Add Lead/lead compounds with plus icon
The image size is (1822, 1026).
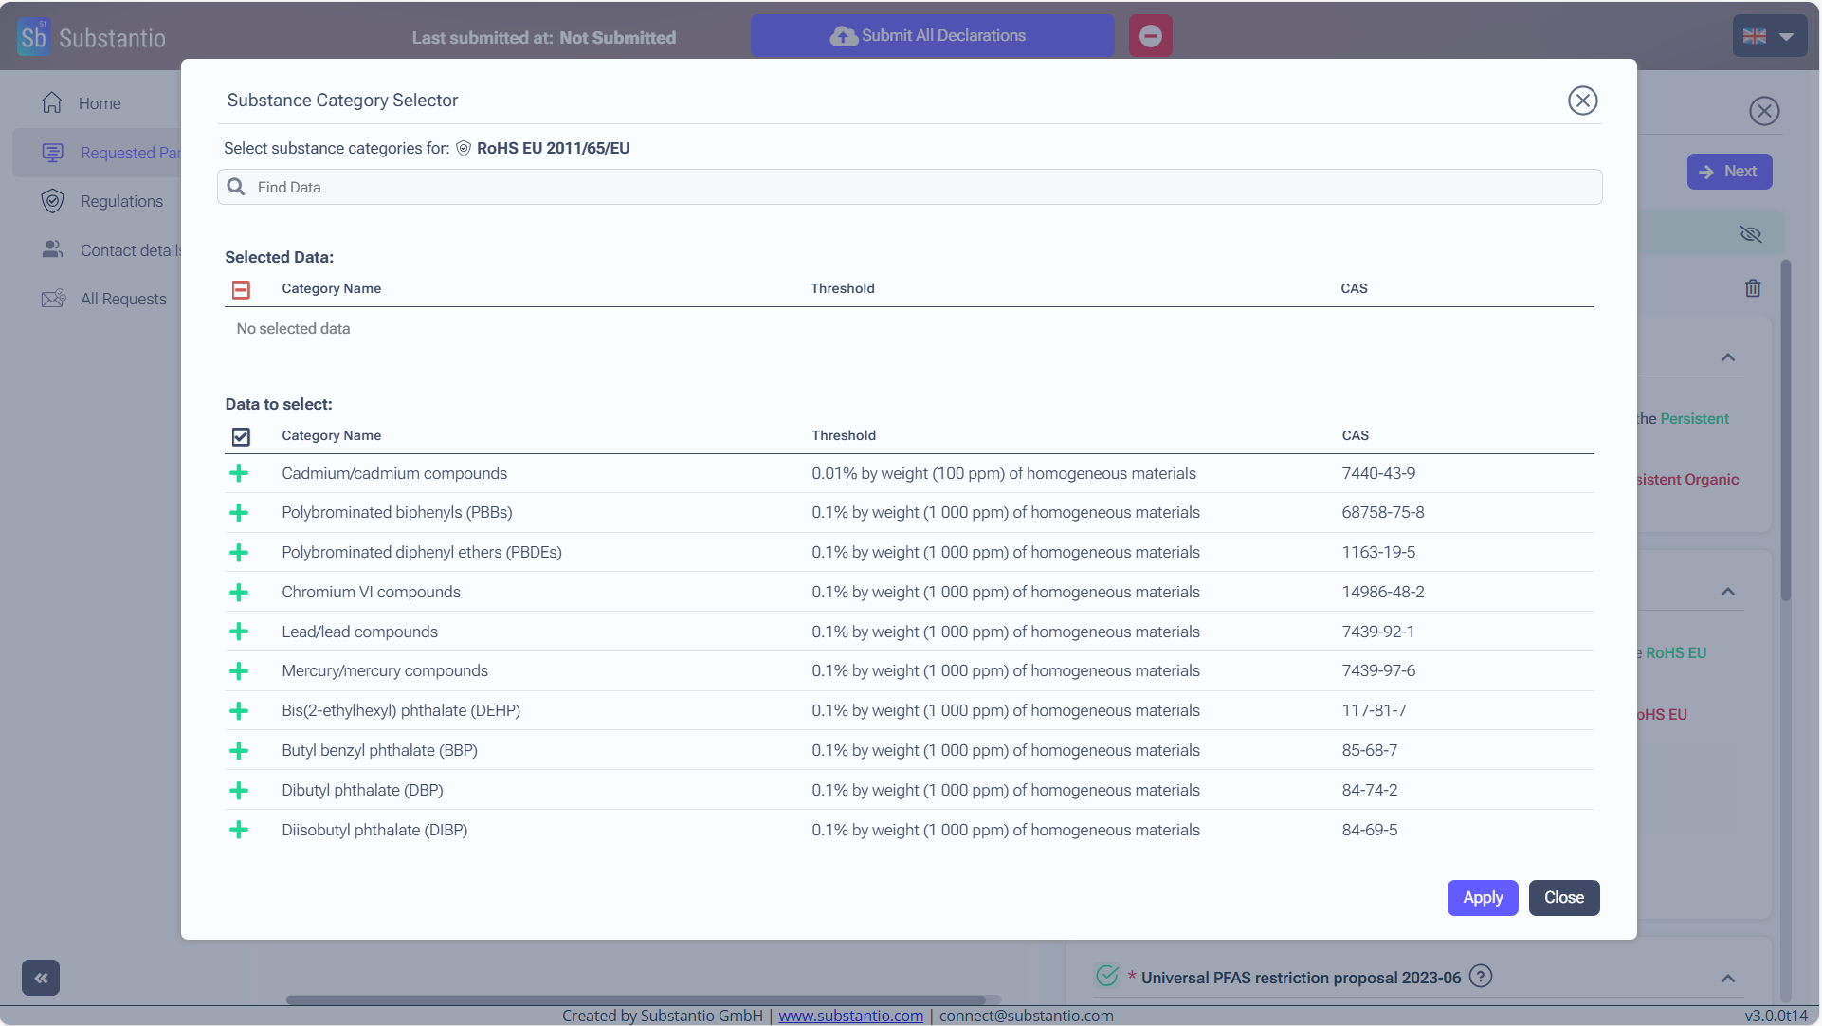pyautogui.click(x=239, y=632)
